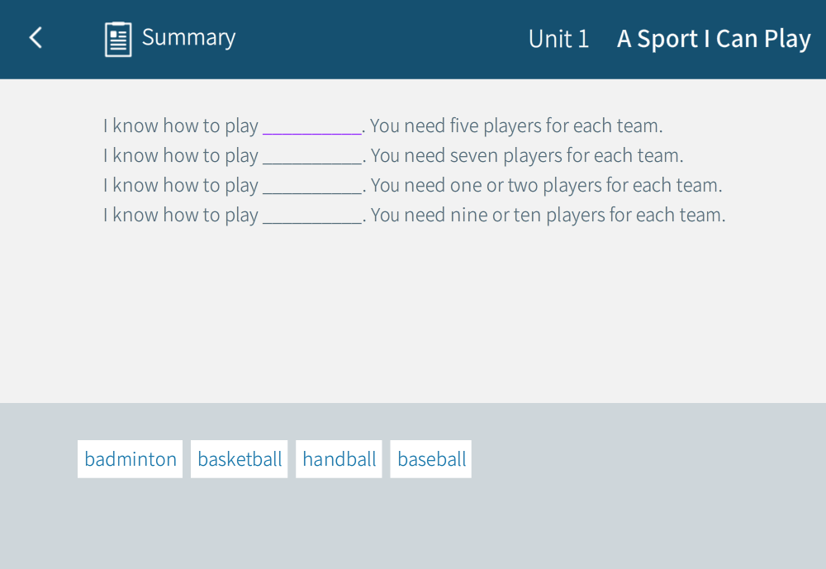Click 'You need nine or ten players' text
The height and width of the screenshot is (569, 826).
click(548, 216)
